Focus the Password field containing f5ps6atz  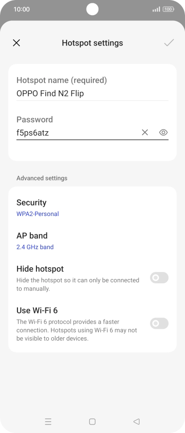point(77,133)
